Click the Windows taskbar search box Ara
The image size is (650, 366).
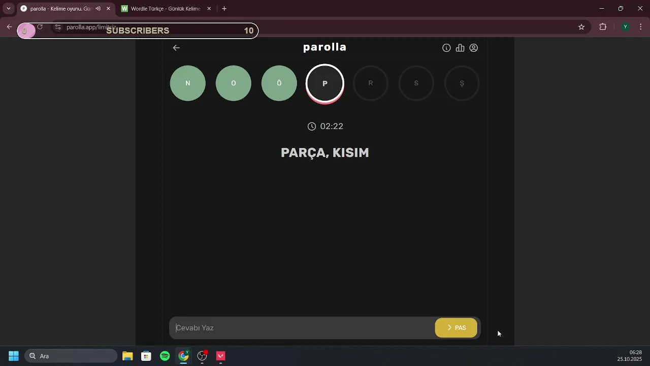[x=71, y=356]
